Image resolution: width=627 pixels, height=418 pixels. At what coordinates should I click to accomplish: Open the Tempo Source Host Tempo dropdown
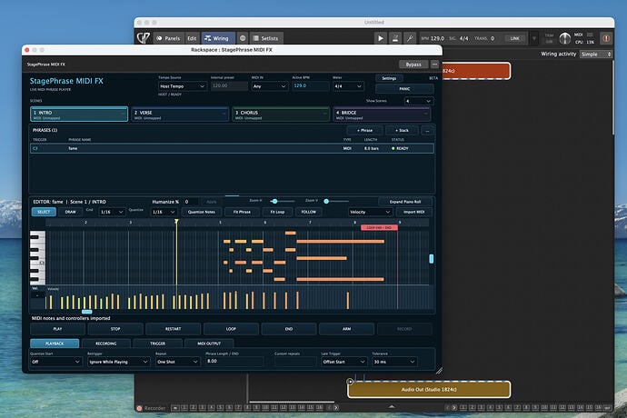[x=183, y=86]
